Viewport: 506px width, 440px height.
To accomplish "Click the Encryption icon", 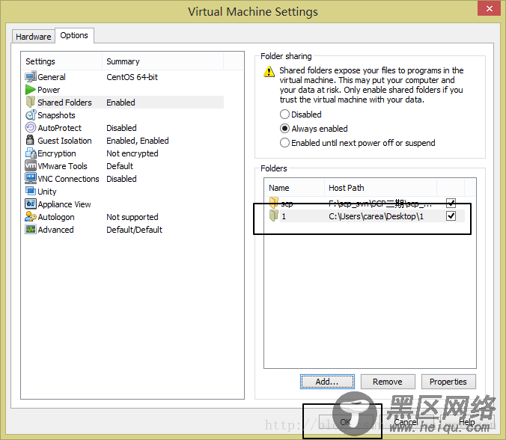I will 31,153.
